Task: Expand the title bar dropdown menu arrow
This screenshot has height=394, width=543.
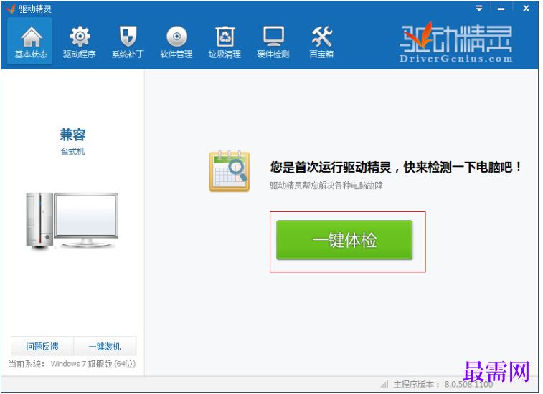Action: click(x=480, y=9)
